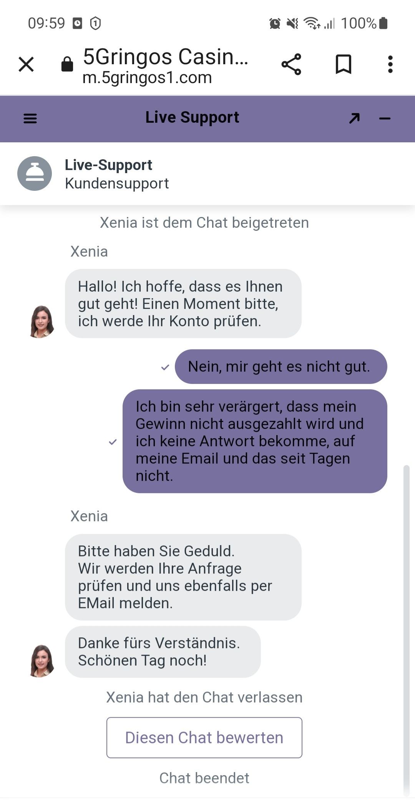415x807 pixels.
Task: Tap the battery indicator in status bar
Action: [383, 23]
